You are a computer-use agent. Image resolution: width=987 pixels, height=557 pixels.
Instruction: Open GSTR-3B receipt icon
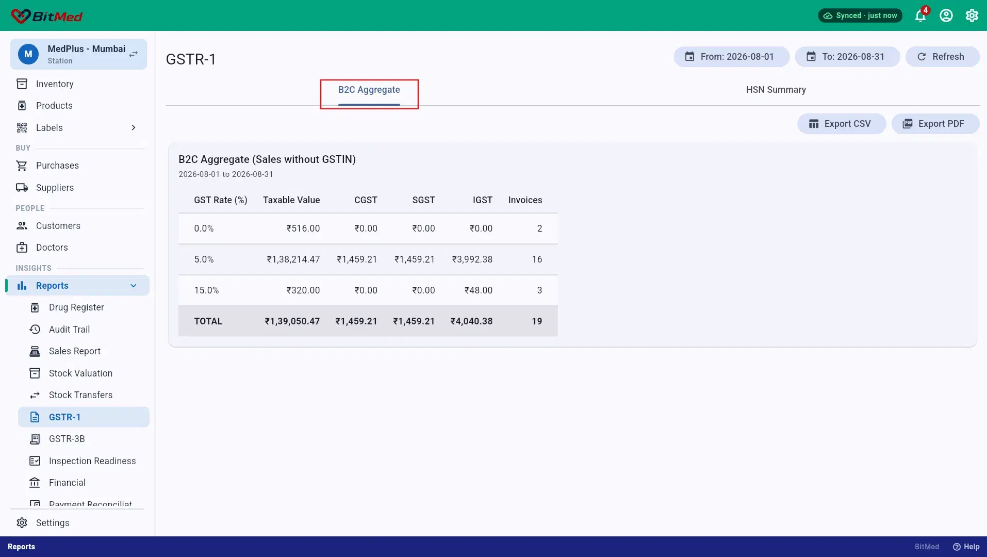coord(35,439)
